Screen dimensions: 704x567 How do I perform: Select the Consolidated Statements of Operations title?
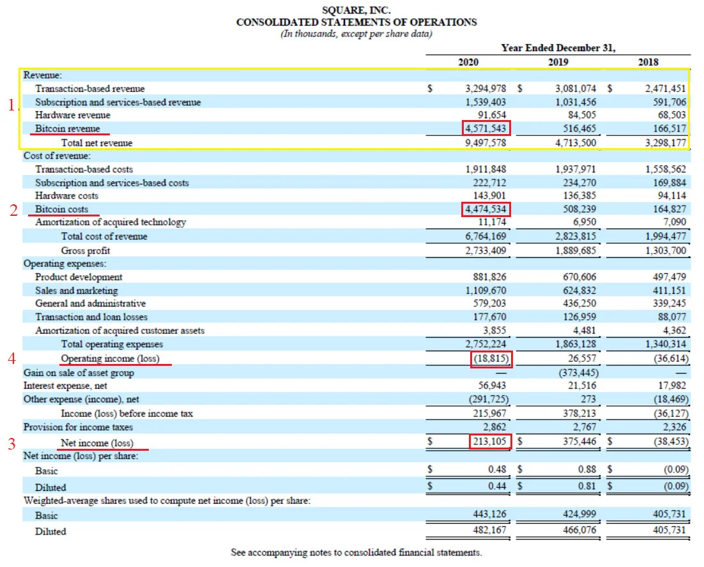[356, 22]
